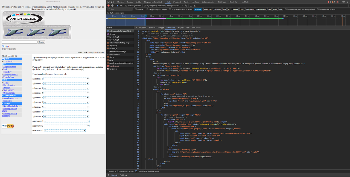
Task: Switch to the Konsola DevTools tab
Action: pos(130,2)
